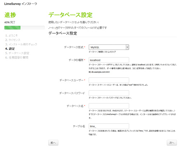Click the green データベース設定 page heading
This screenshot has height=147, width=180.
[x=71, y=15]
